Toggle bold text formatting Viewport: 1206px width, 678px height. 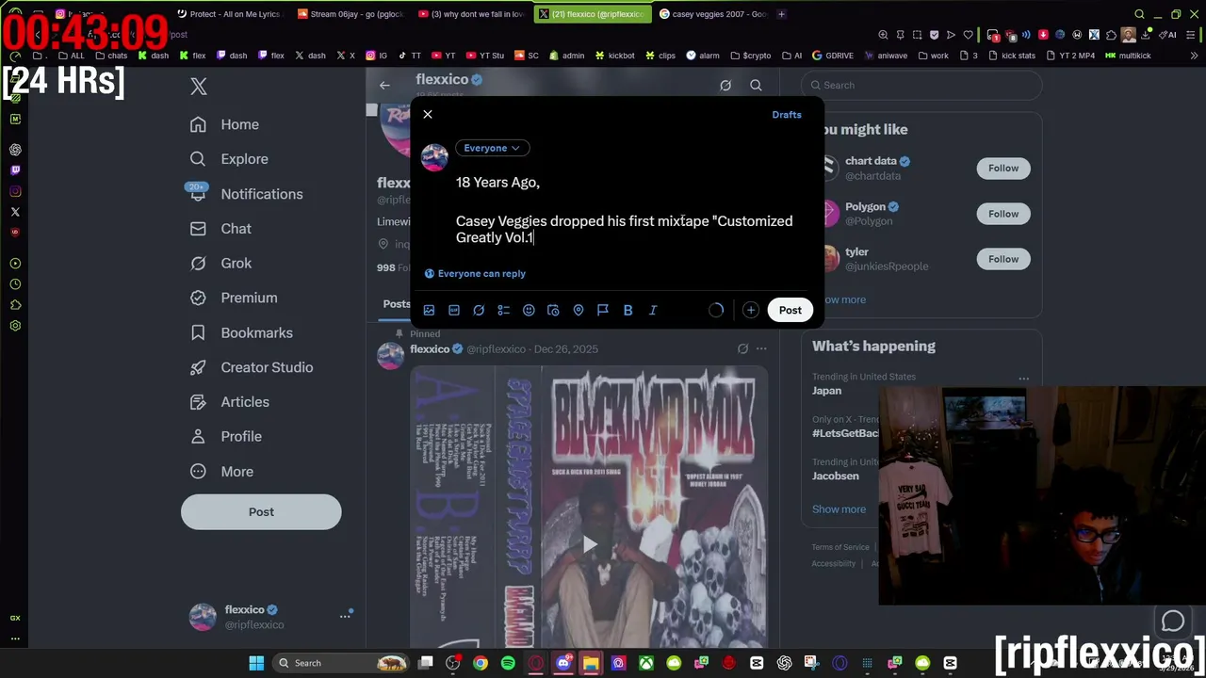point(627,310)
